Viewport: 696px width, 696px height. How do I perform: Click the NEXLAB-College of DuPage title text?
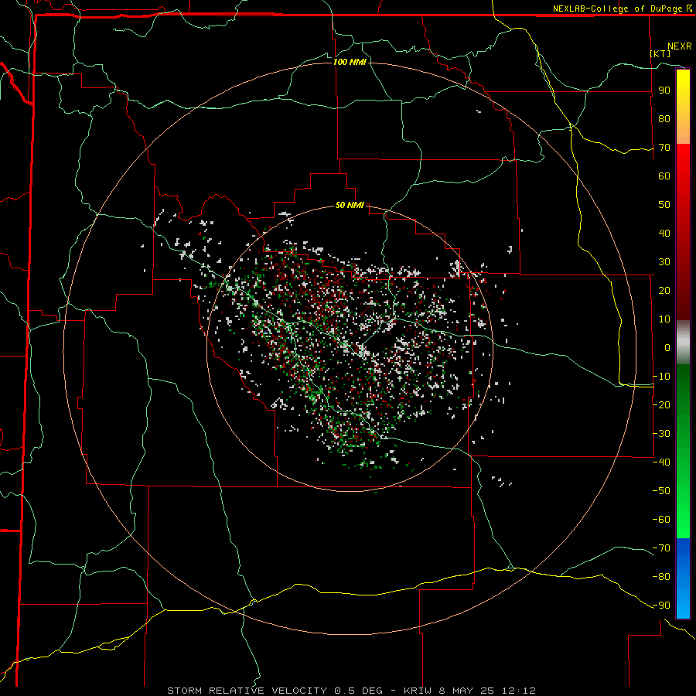click(618, 9)
